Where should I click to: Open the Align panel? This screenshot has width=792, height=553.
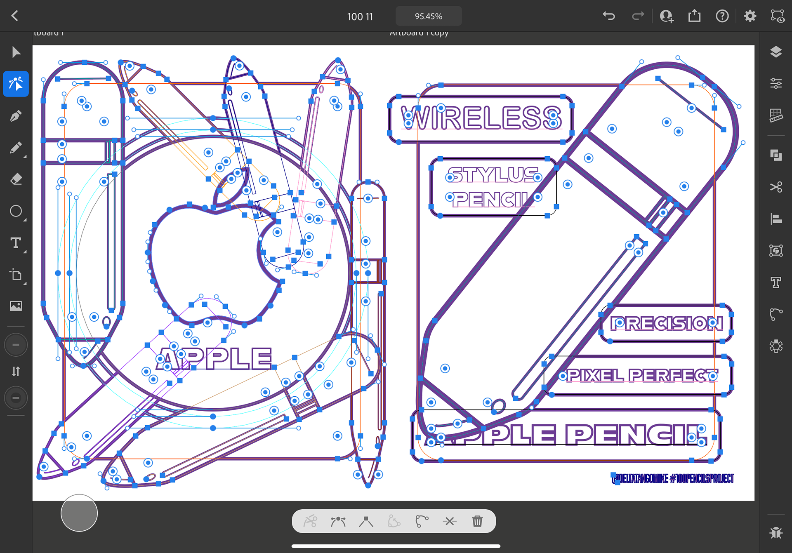click(776, 219)
